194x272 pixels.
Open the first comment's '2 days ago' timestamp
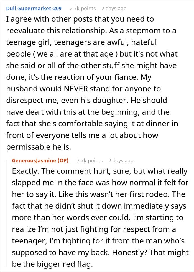(x=114, y=9)
